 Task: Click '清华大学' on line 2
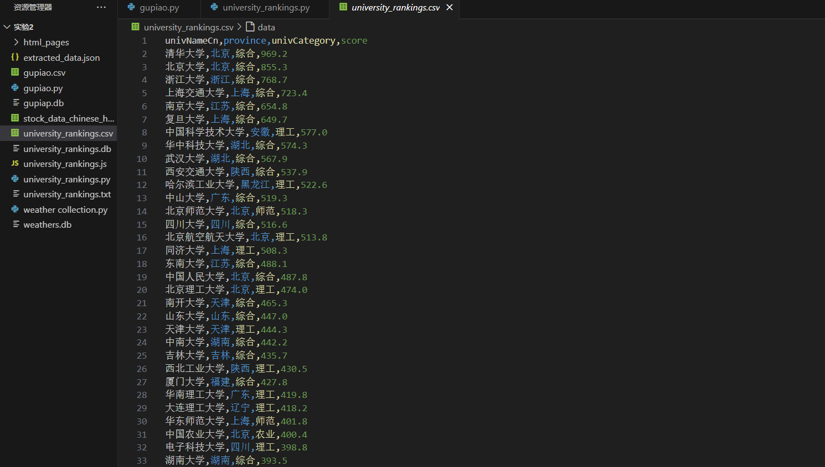(x=185, y=54)
